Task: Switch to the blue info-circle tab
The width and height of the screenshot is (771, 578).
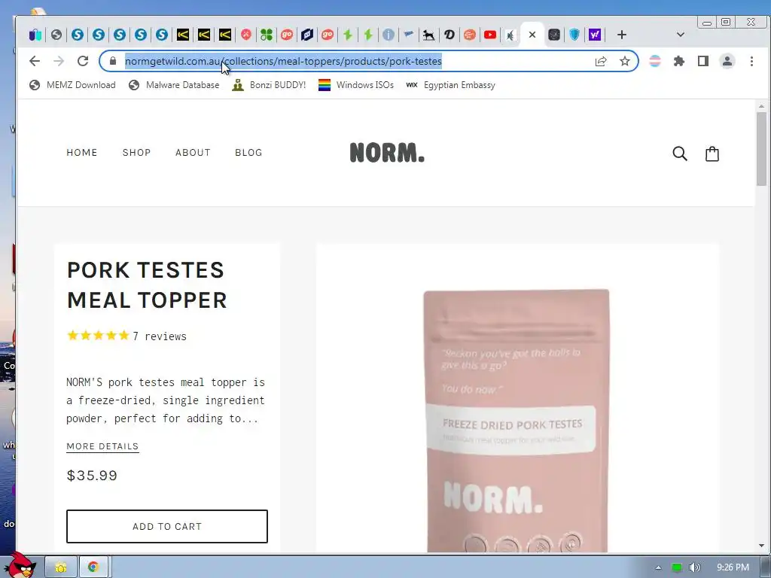Action: pyautogui.click(x=388, y=35)
